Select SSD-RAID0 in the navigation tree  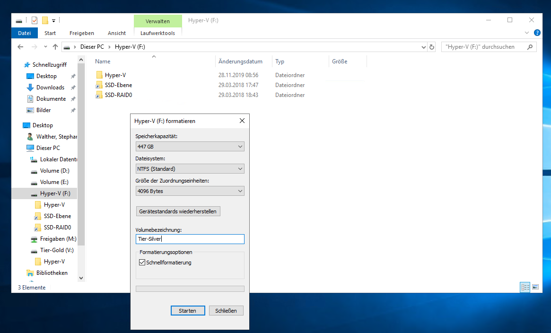pos(57,227)
